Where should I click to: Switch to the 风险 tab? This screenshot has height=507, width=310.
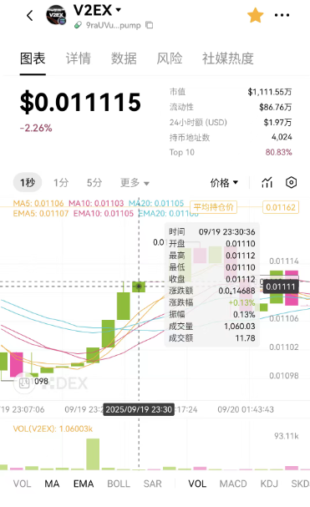coord(170,58)
